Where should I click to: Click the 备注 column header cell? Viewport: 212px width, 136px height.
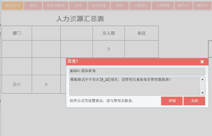point(141,33)
